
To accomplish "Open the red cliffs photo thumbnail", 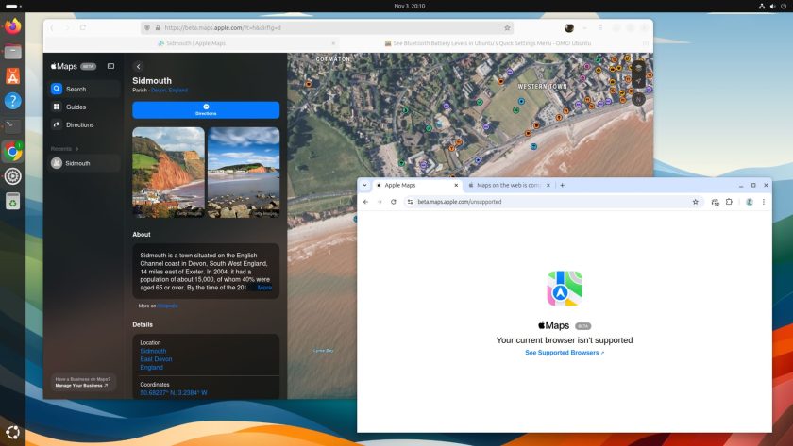I will tap(168, 173).
